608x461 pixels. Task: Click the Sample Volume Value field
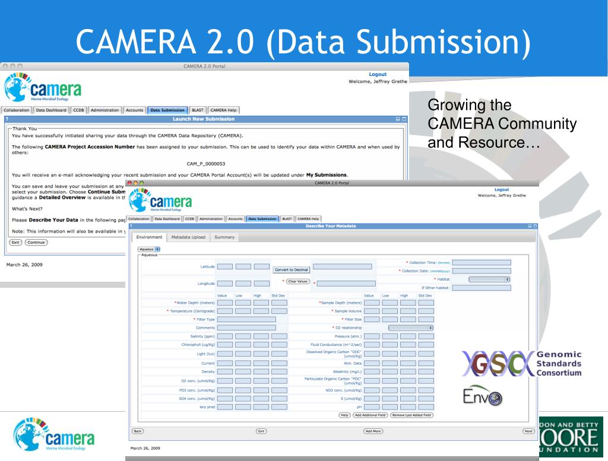pyautogui.click(x=372, y=311)
